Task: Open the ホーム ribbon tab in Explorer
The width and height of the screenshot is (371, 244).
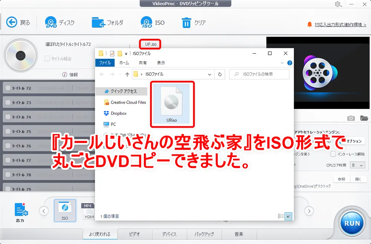Action: pos(124,63)
